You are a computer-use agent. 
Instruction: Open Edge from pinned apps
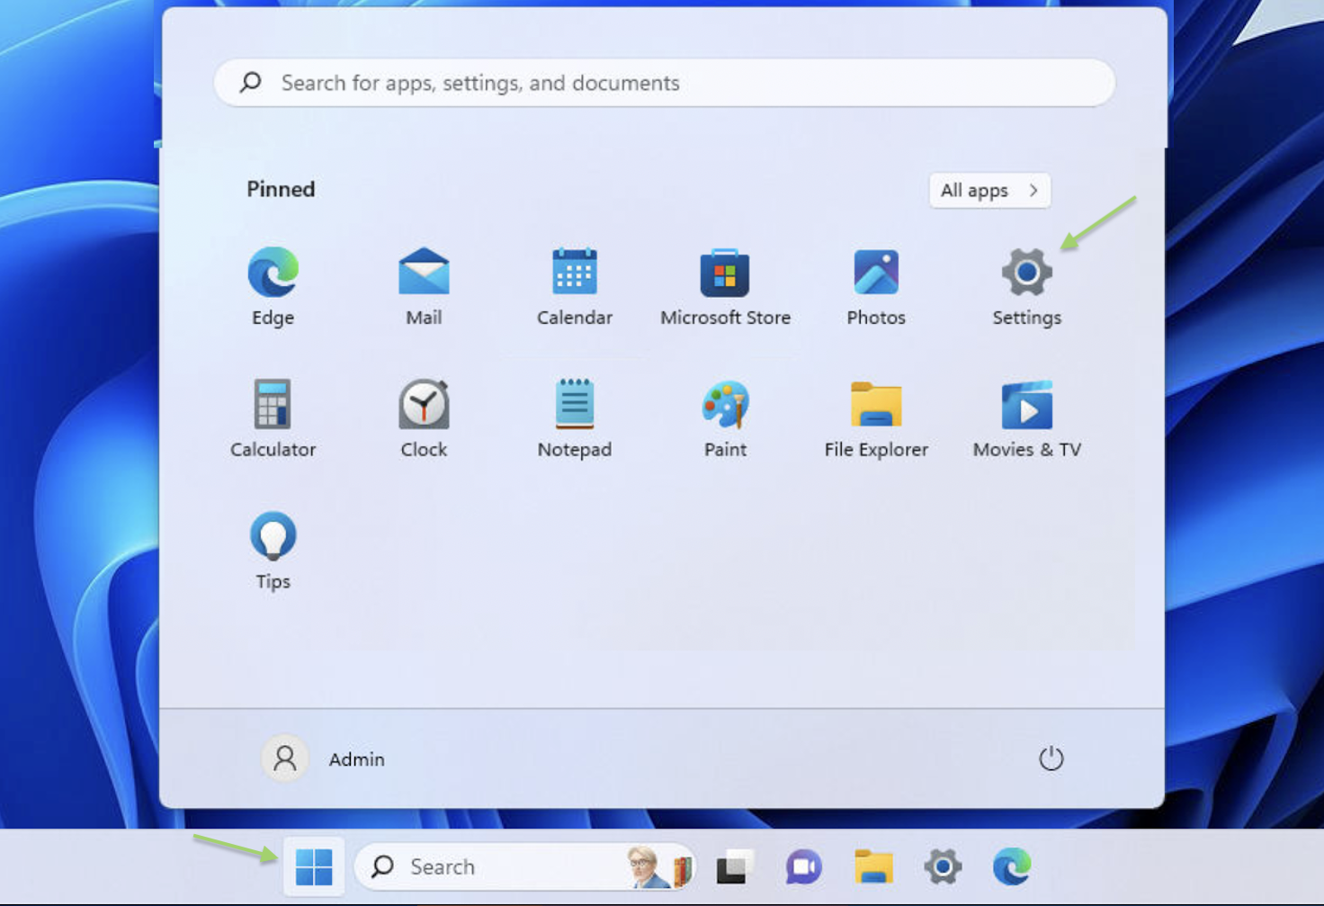click(x=273, y=288)
